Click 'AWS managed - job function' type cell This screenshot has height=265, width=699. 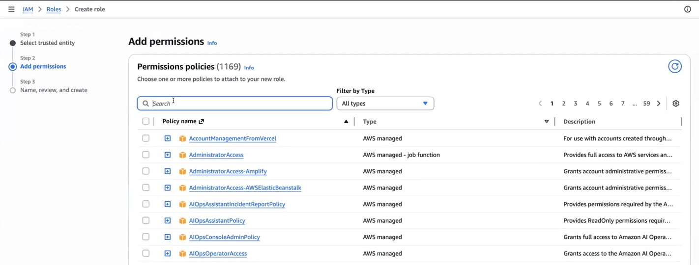[401, 155]
